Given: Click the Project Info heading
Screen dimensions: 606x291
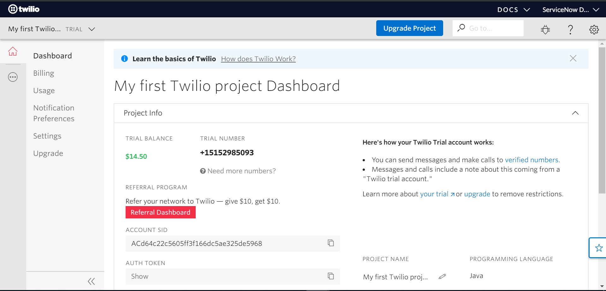Looking at the screenshot, I should 143,113.
